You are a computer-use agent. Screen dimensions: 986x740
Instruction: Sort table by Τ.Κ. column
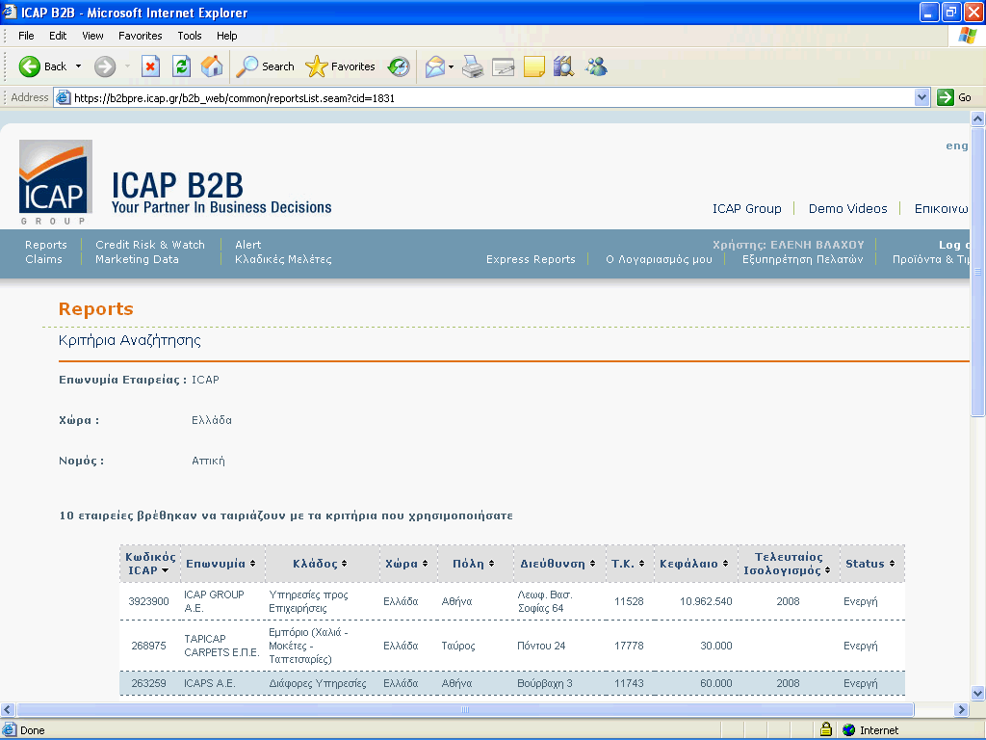[628, 564]
